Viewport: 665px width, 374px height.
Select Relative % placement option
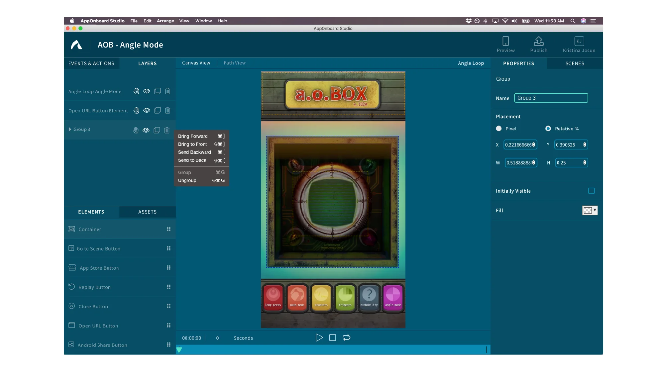(548, 129)
